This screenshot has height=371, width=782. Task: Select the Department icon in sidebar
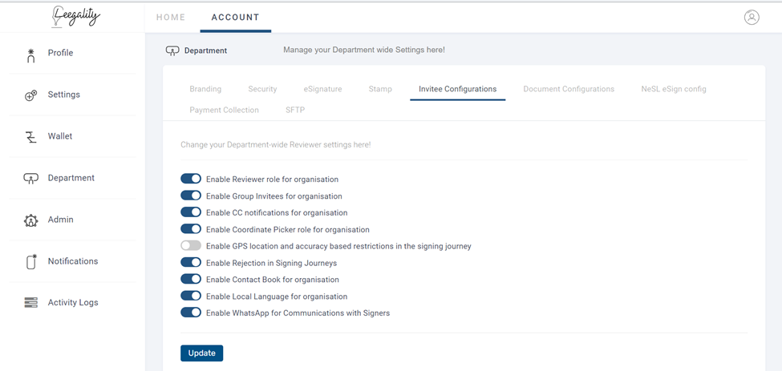pos(31,179)
